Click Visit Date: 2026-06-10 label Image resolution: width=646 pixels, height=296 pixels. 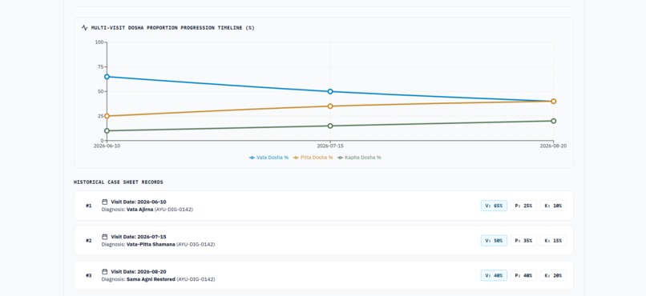[x=139, y=202]
